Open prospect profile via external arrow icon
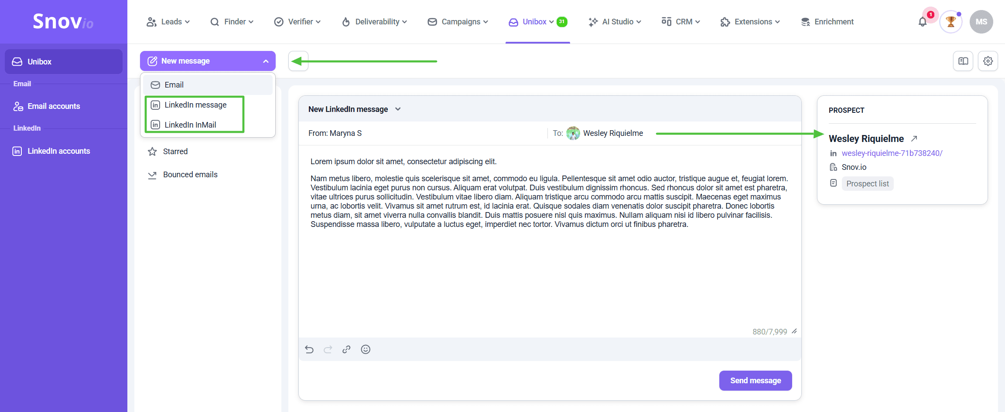Image resolution: width=1005 pixels, height=412 pixels. point(914,138)
